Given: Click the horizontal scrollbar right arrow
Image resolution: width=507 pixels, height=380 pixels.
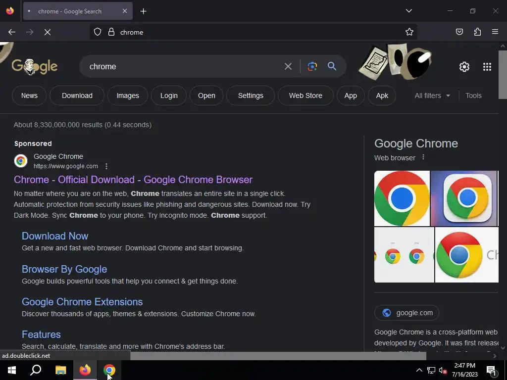Looking at the screenshot, I should (x=495, y=356).
